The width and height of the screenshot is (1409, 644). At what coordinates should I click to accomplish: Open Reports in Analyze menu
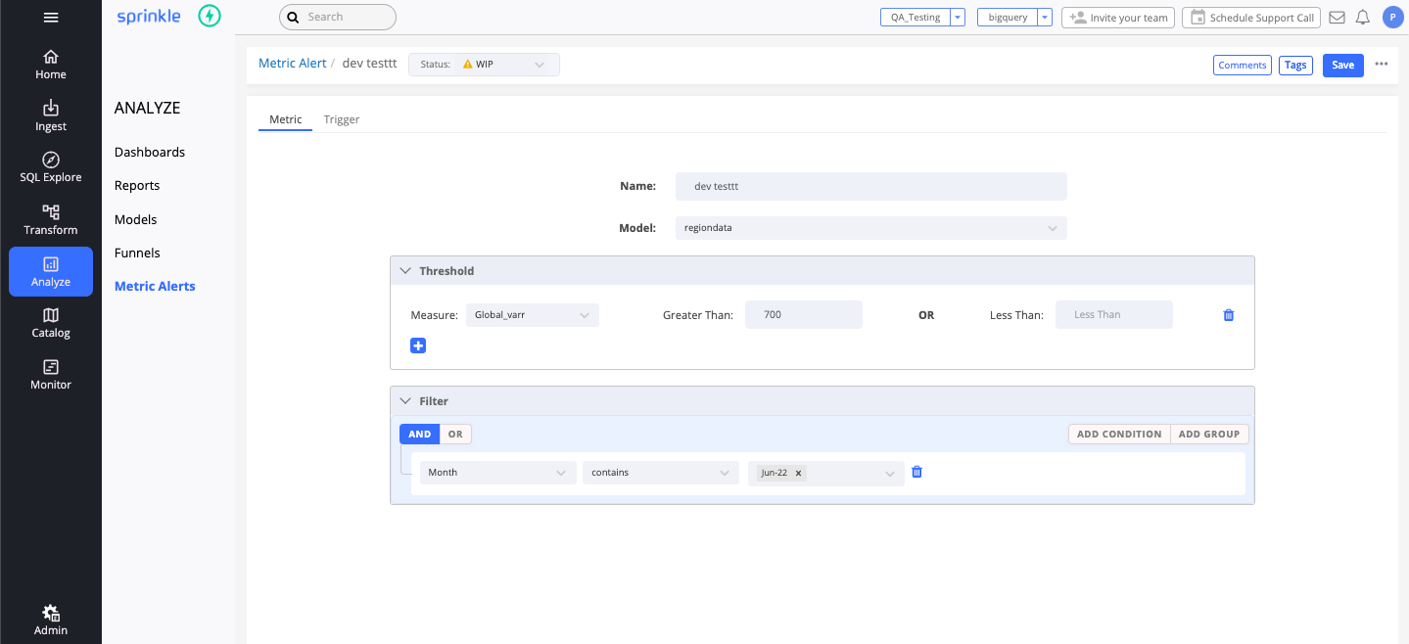(x=137, y=185)
